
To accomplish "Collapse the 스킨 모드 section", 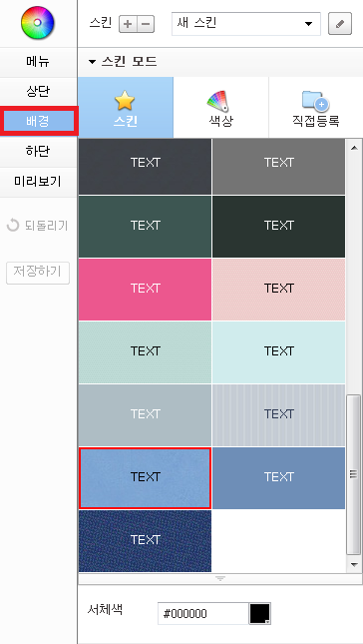I will tap(123, 62).
